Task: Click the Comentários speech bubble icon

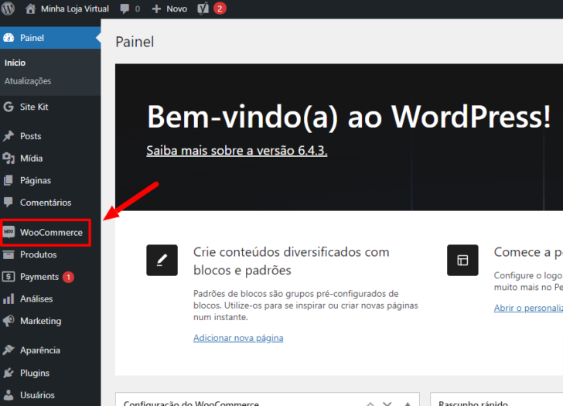Action: (9, 203)
